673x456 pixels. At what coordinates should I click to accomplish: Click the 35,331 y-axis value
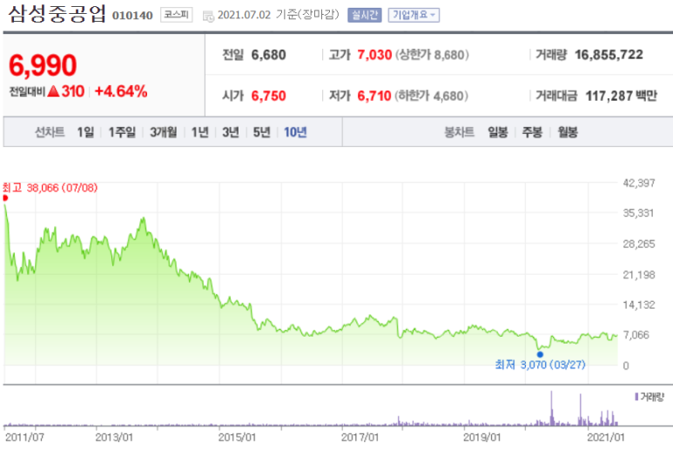point(638,213)
